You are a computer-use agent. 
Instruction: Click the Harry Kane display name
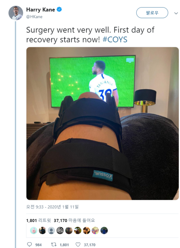click(40, 10)
